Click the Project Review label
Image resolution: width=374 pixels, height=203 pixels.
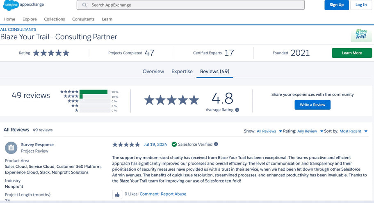[34, 151]
